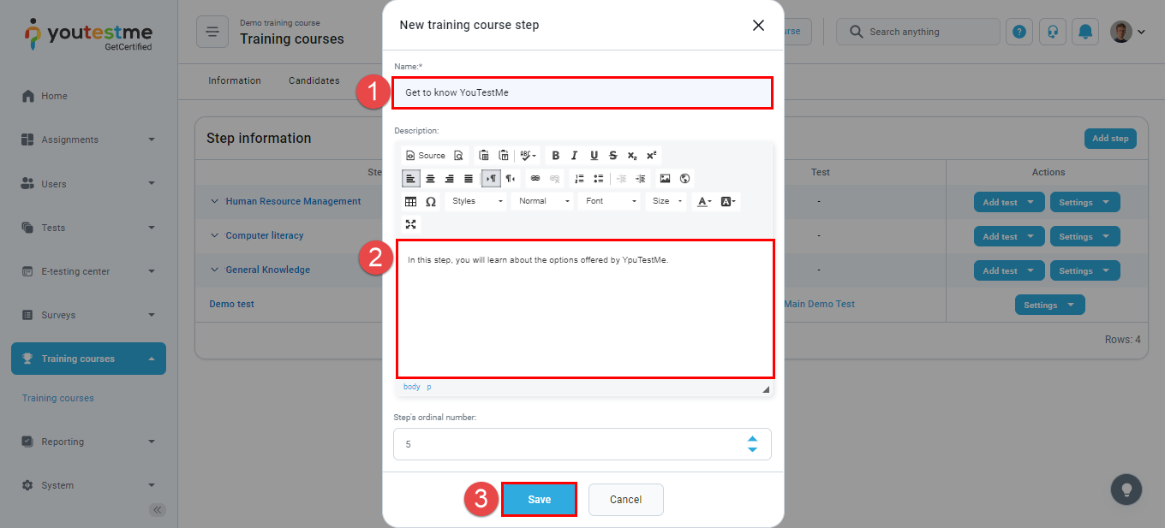Open the Font dropdown
The image size is (1165, 528).
coord(610,201)
